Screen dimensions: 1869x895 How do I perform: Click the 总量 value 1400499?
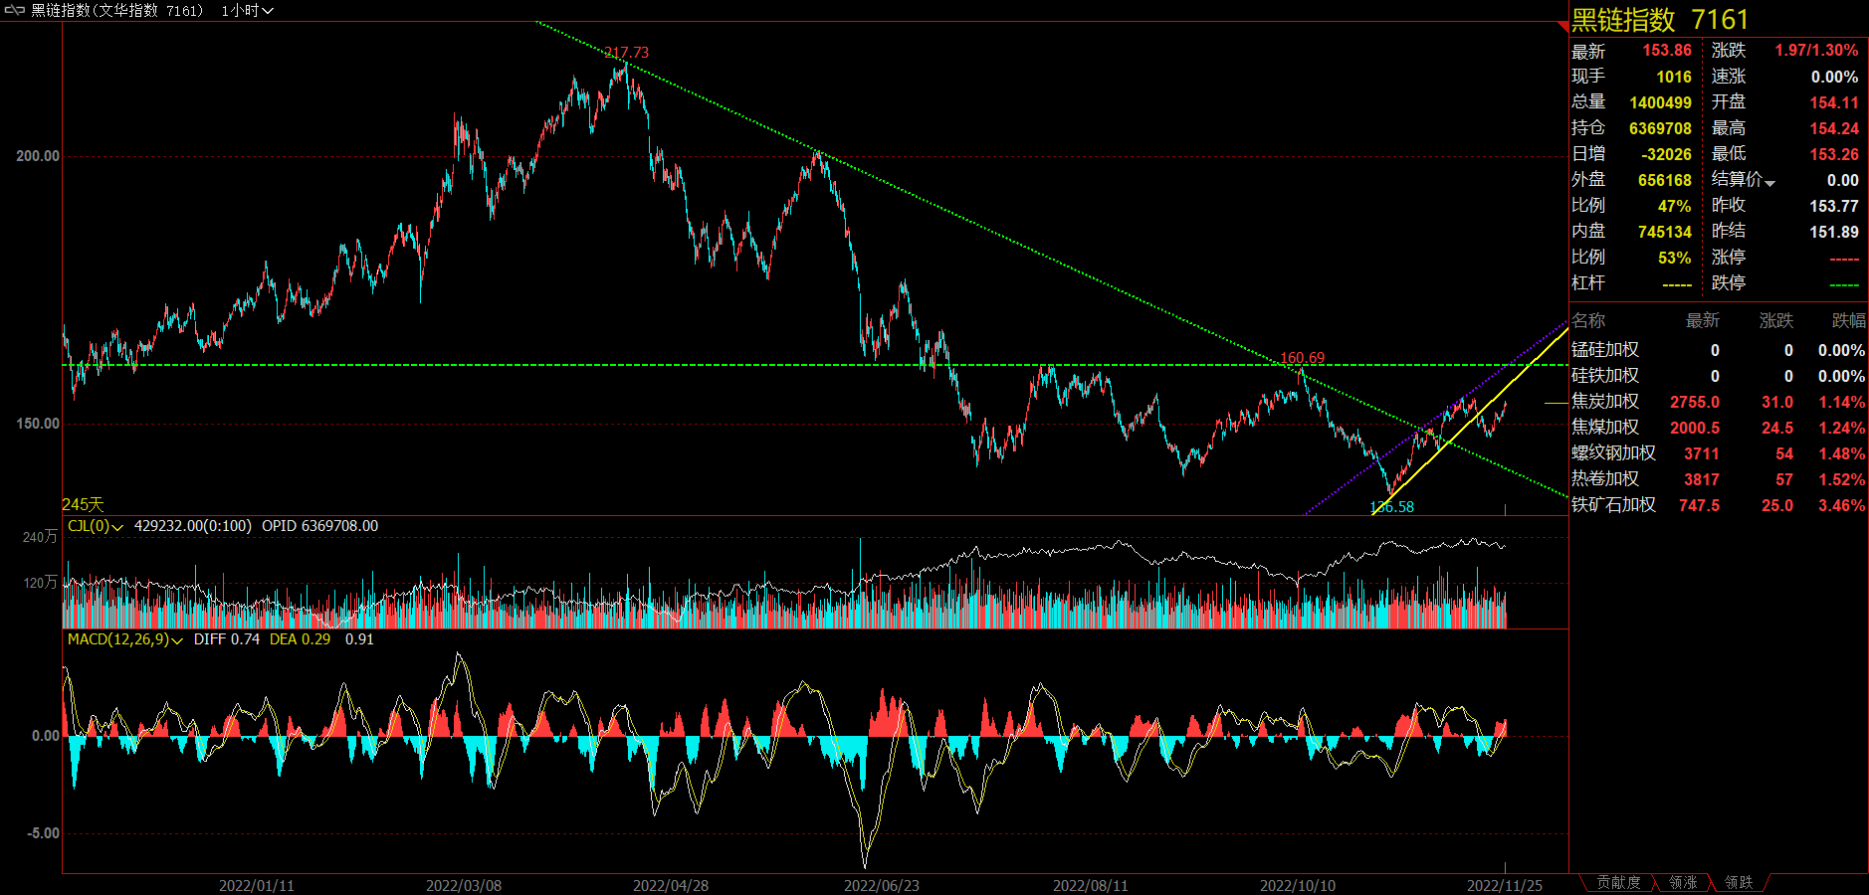[1660, 102]
